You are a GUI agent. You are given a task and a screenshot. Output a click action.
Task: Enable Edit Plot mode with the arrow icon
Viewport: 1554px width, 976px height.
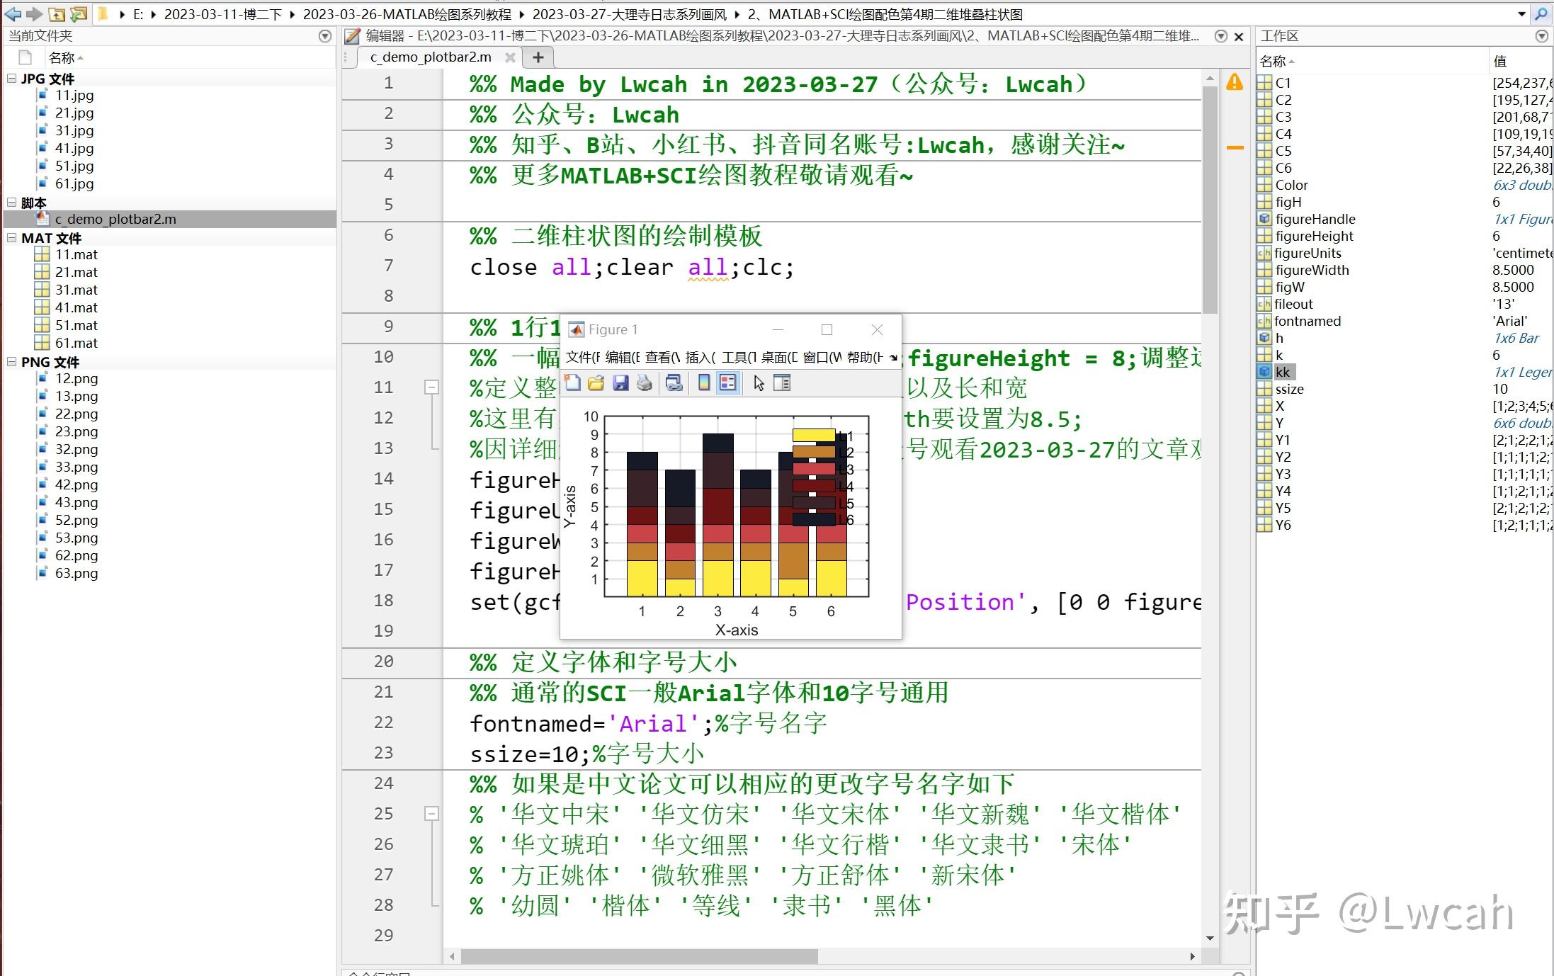tap(757, 382)
